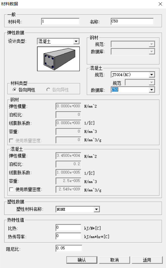Close the 材料数据 dialog window

point(160,4)
